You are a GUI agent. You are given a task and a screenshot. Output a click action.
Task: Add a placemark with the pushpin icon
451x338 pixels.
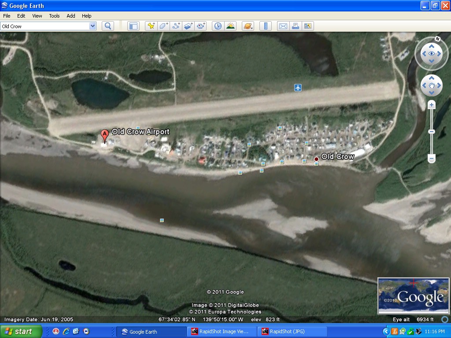tap(151, 26)
